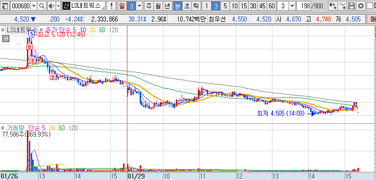Click the topmost B buy marker on chart
The image size is (376, 180).
pos(29,46)
